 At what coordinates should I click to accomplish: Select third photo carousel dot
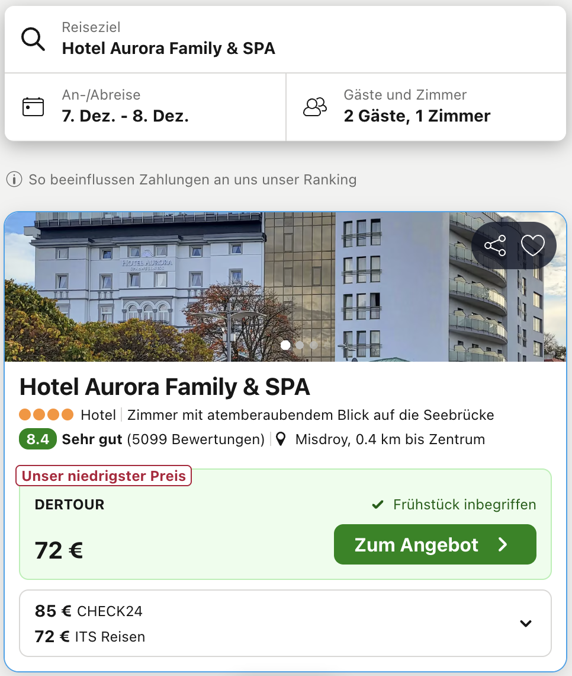pos(313,345)
